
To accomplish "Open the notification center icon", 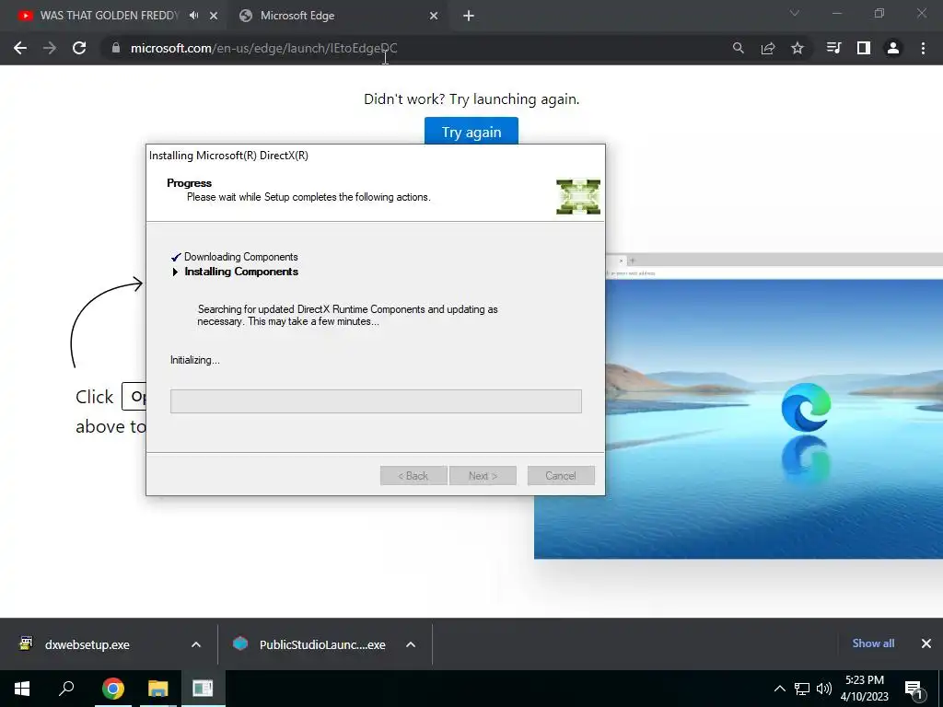I will 914,689.
